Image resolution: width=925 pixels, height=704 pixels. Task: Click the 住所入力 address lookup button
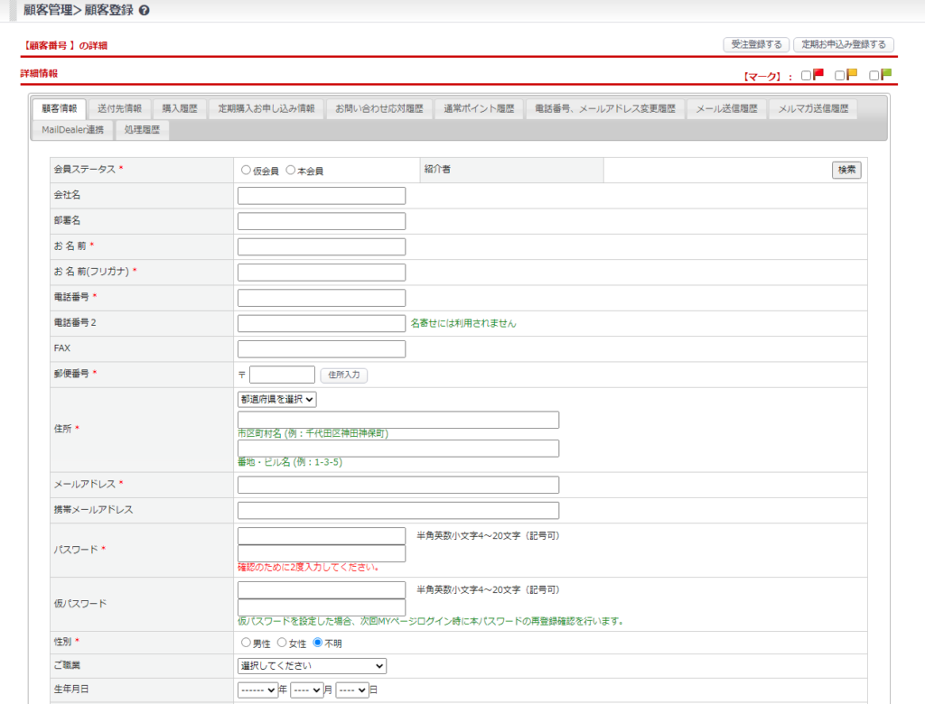click(x=343, y=375)
